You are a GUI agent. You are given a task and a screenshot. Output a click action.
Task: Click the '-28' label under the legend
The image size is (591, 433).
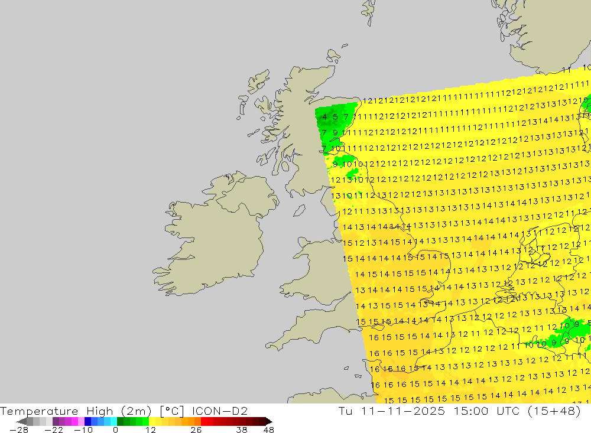(x=19, y=430)
